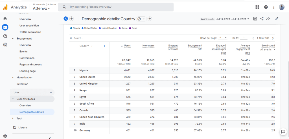Click the Kenya legend color dot
The image size is (289, 139).
[120, 28]
